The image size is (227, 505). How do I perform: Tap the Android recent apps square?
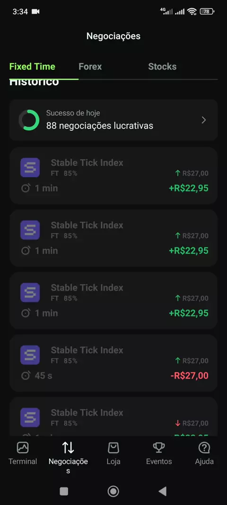(x=64, y=491)
